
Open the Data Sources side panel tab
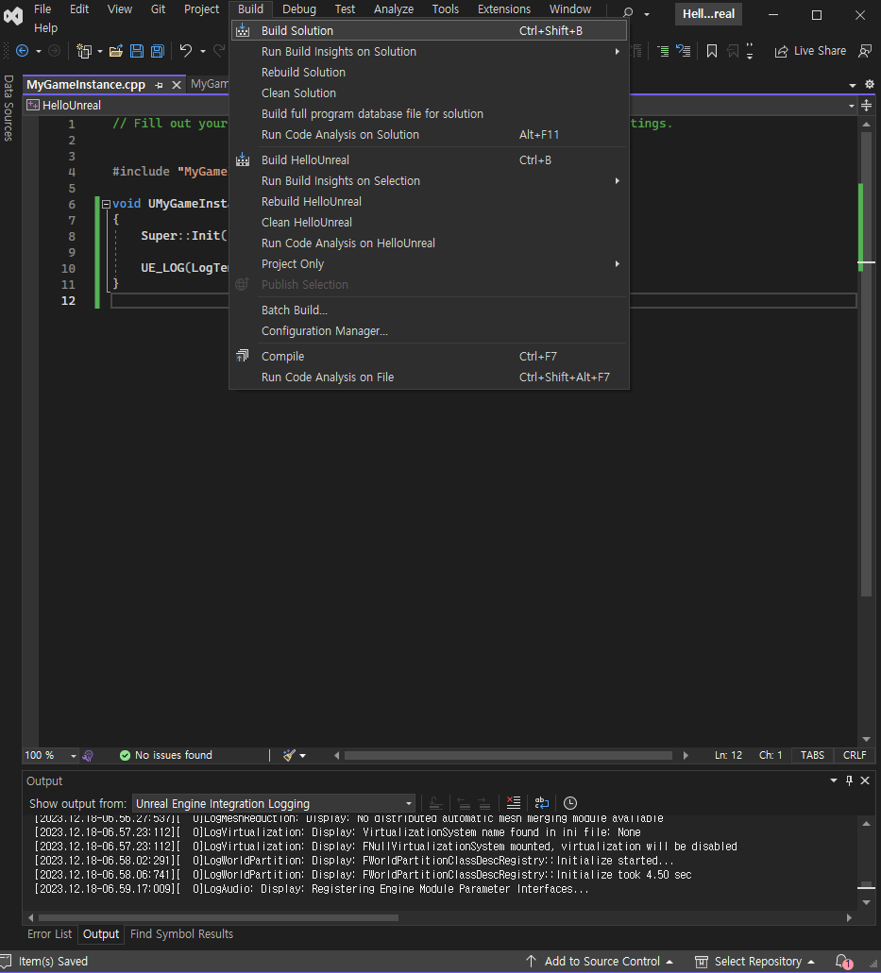point(8,108)
